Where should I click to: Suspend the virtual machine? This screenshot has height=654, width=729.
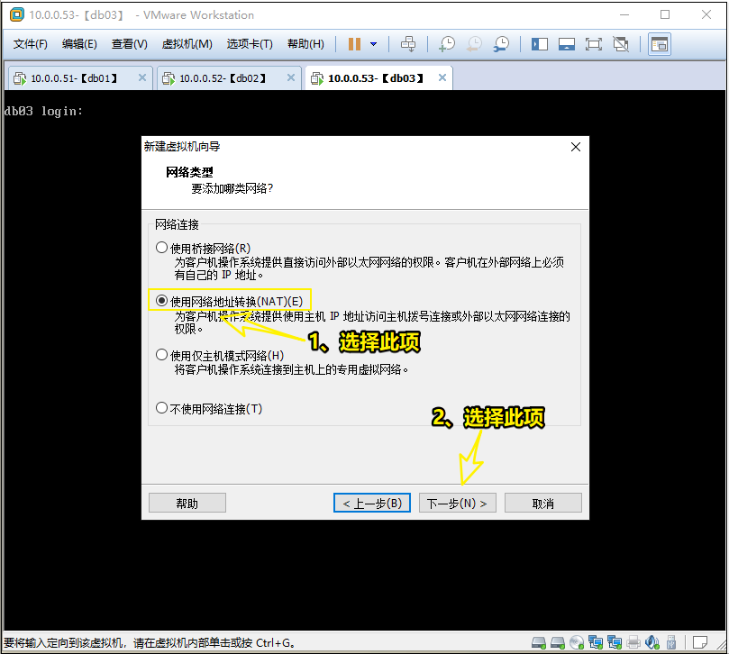click(354, 43)
